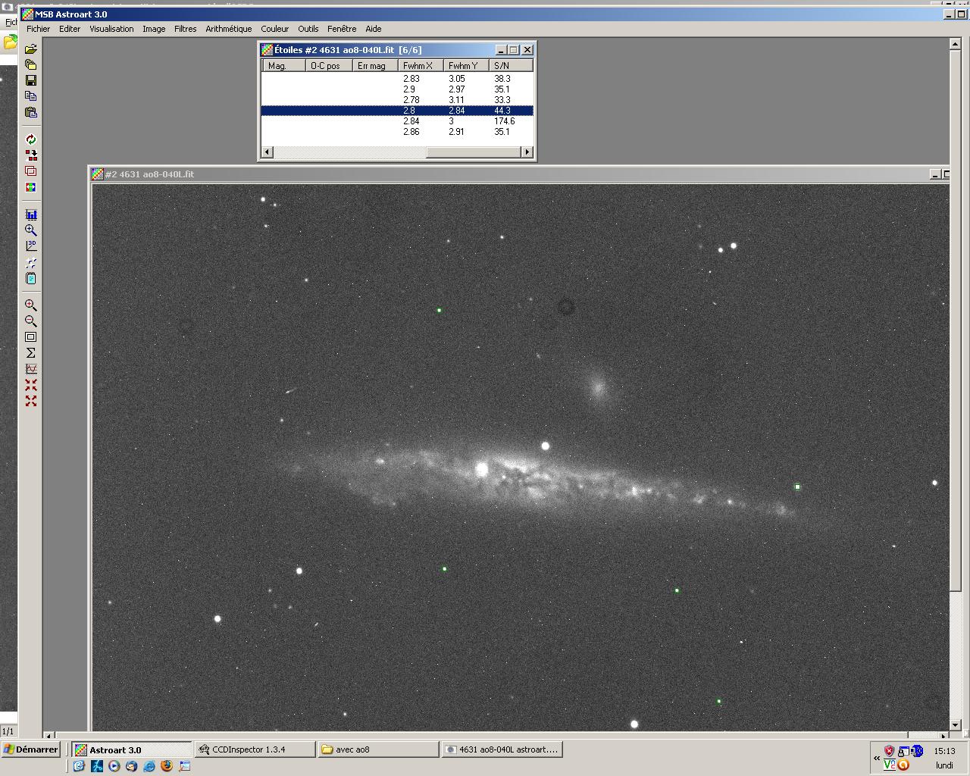
Task: Open the histogram tool icon
Action: pos(31,214)
